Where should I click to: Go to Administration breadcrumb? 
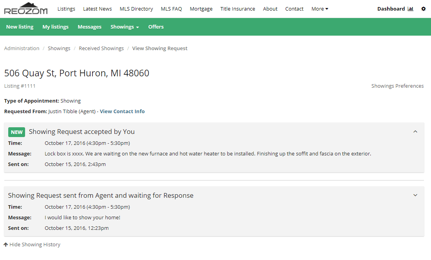pyautogui.click(x=22, y=49)
